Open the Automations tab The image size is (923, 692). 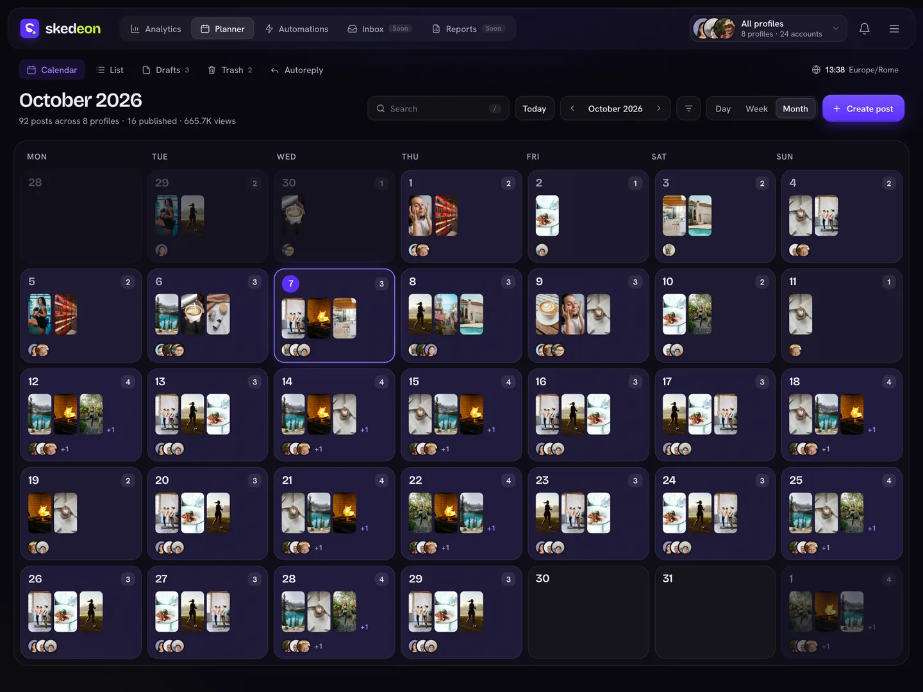(296, 29)
